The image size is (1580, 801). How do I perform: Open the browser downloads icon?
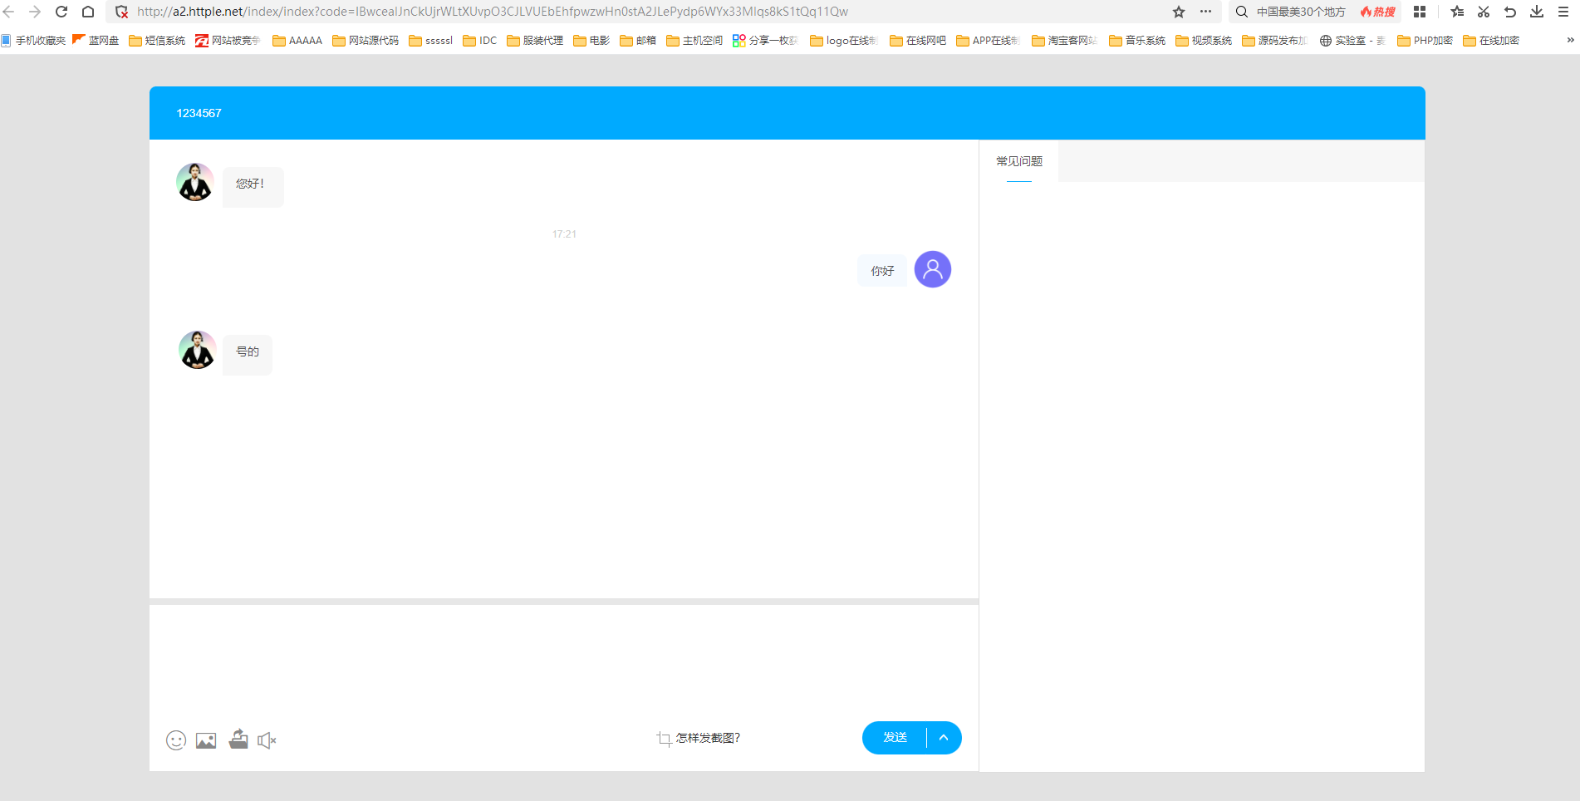pos(1537,12)
